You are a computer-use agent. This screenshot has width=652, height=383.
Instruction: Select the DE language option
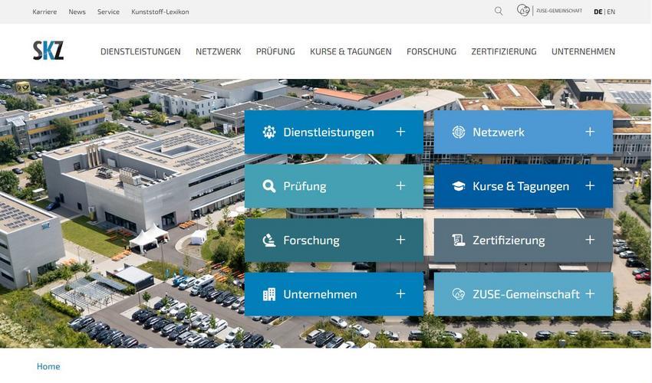tap(598, 11)
